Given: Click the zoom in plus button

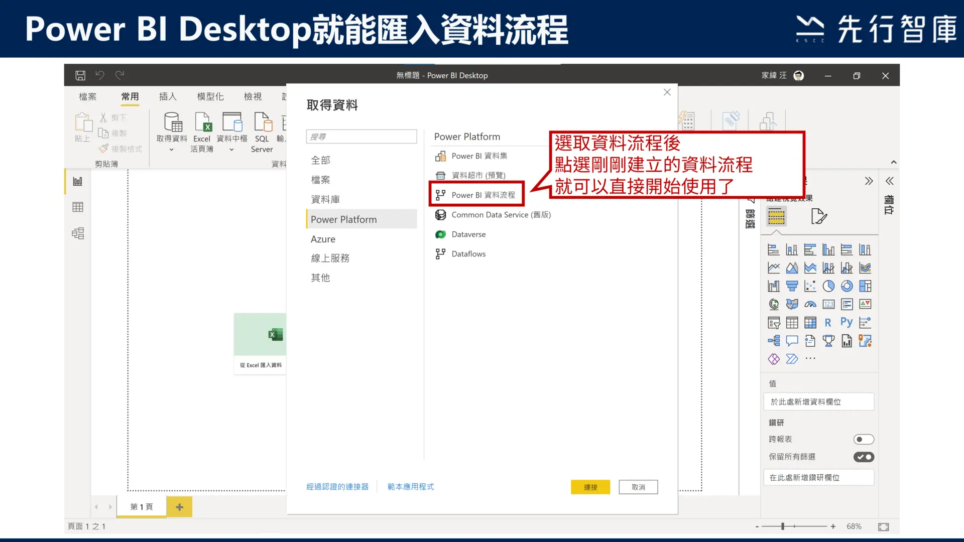Looking at the screenshot, I should [x=833, y=526].
